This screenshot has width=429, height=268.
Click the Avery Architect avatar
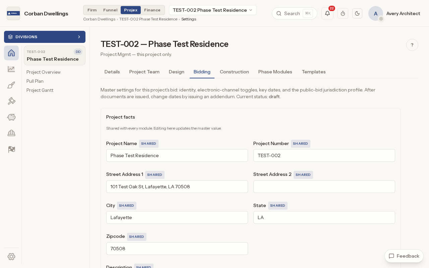[x=376, y=13]
